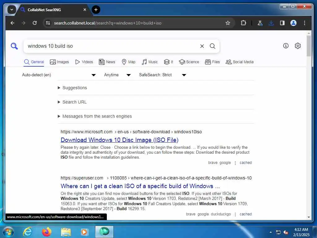
Task: Expand the Search URL section
Action: coord(72,102)
